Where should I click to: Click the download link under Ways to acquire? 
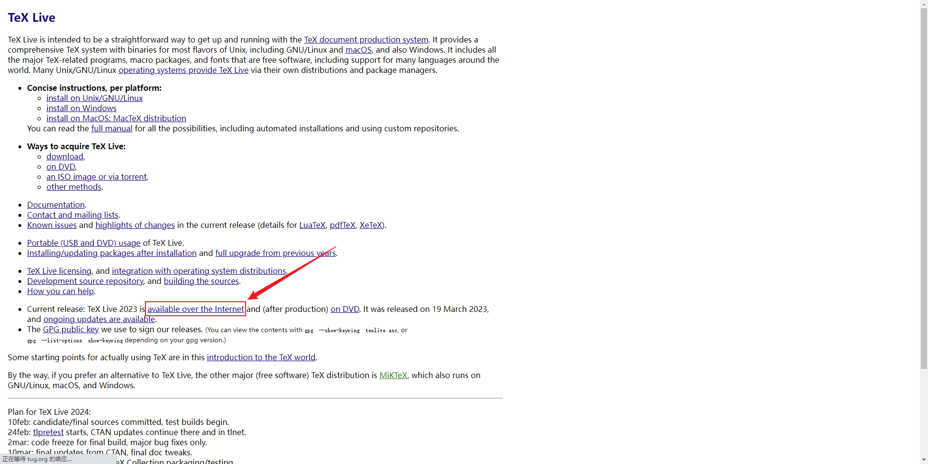65,156
